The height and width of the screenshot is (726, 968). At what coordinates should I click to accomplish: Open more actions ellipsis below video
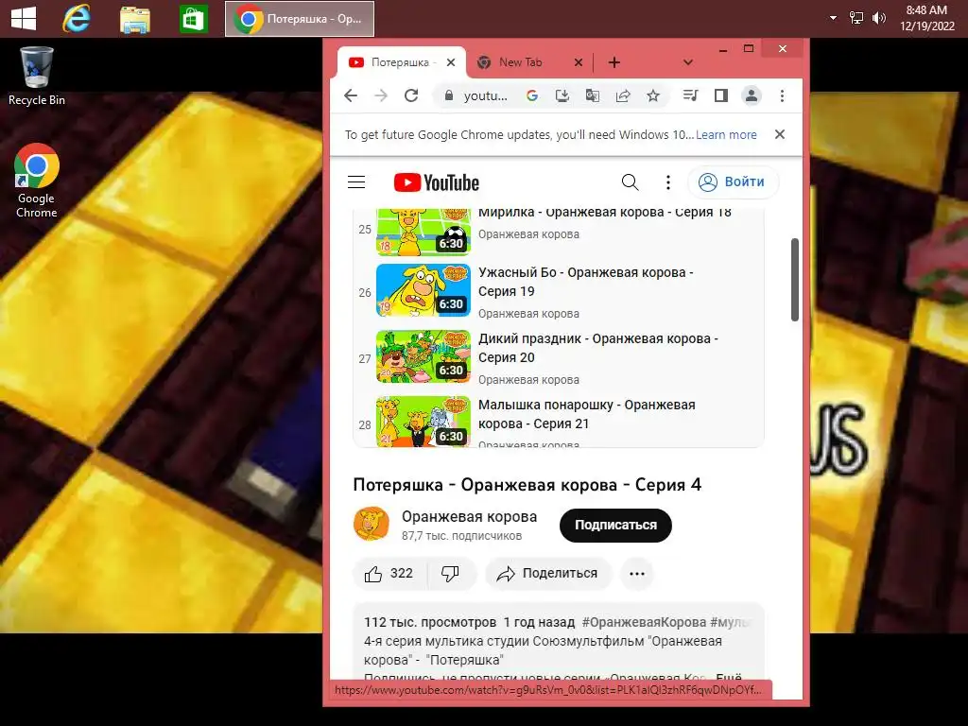click(x=637, y=574)
